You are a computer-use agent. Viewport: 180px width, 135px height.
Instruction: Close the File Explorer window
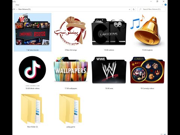(163, 1)
